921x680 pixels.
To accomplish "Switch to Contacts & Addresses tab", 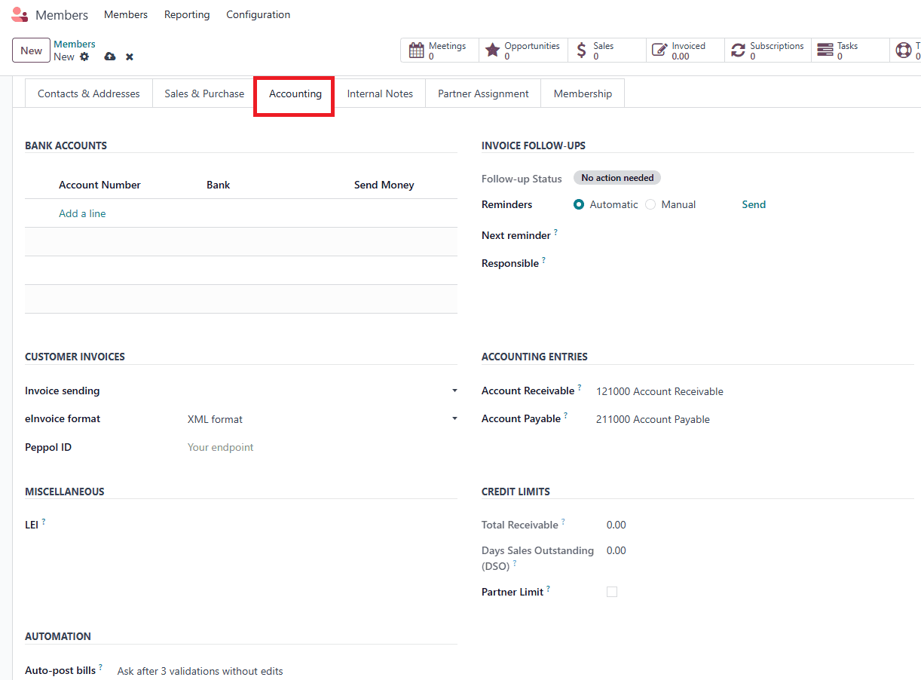I will (x=89, y=93).
